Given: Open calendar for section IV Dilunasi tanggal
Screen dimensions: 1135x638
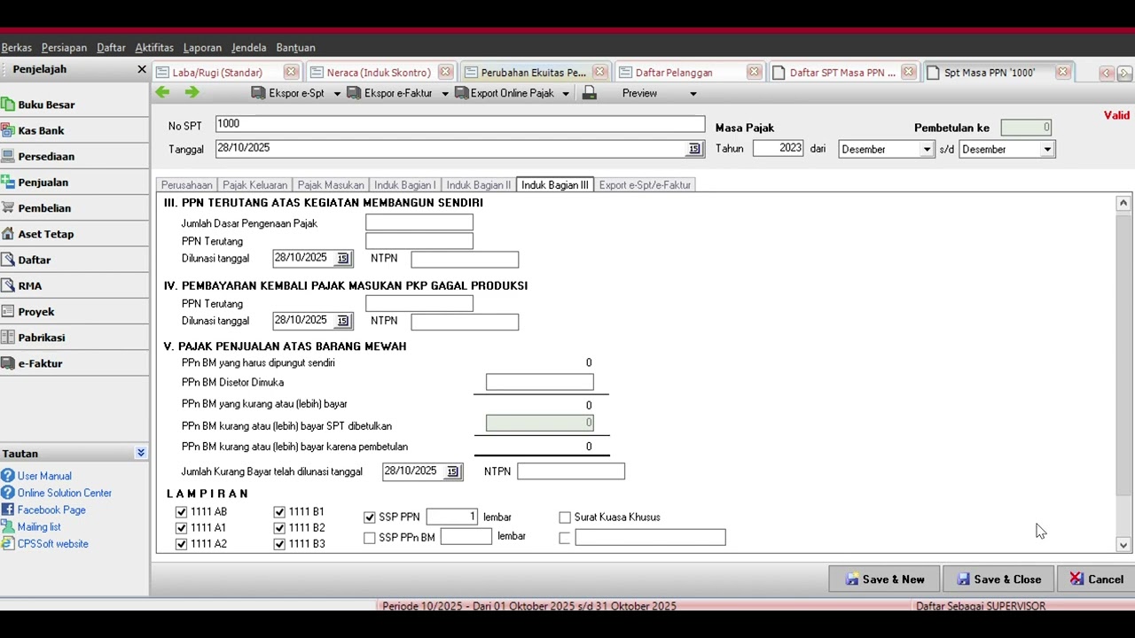Looking at the screenshot, I should [x=343, y=321].
